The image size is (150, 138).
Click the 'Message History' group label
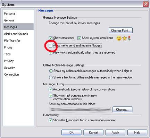click(x=54, y=84)
